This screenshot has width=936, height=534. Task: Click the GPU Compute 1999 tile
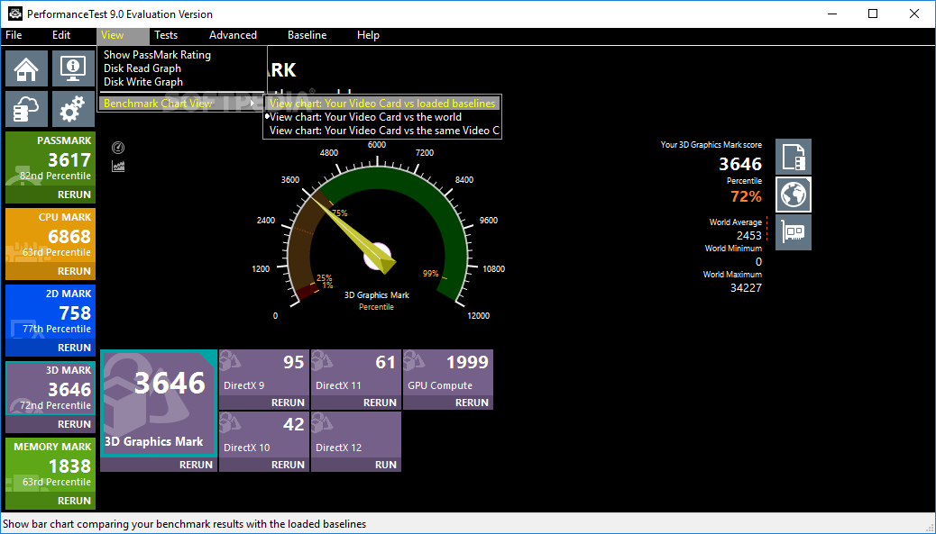[448, 373]
